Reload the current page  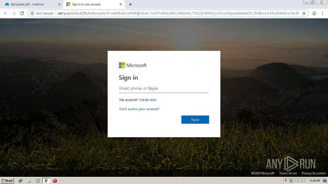pyautogui.click(x=22, y=13)
